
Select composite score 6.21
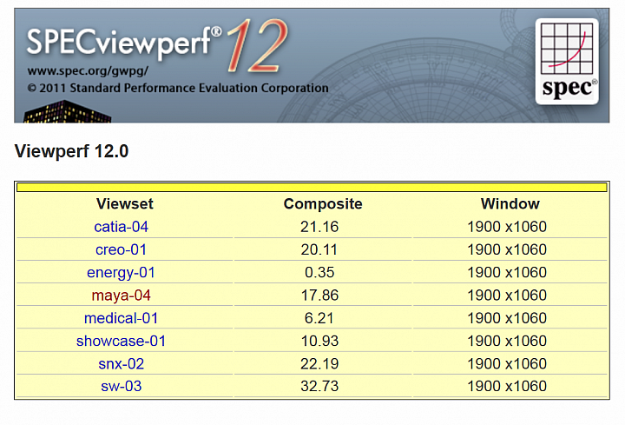[319, 318]
